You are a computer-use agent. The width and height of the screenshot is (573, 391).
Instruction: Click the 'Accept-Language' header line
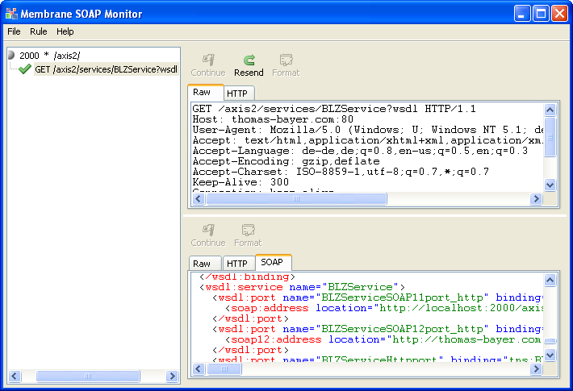tap(360, 151)
